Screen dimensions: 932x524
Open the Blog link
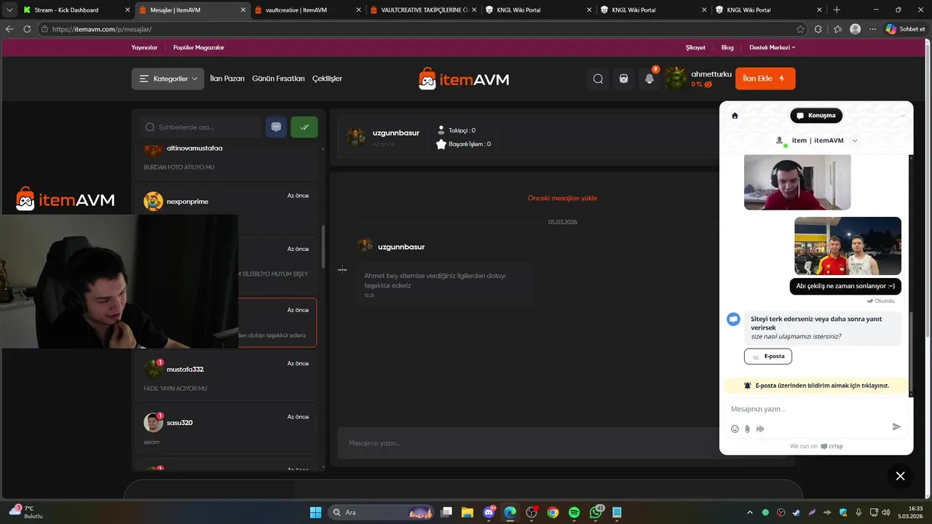click(x=727, y=47)
